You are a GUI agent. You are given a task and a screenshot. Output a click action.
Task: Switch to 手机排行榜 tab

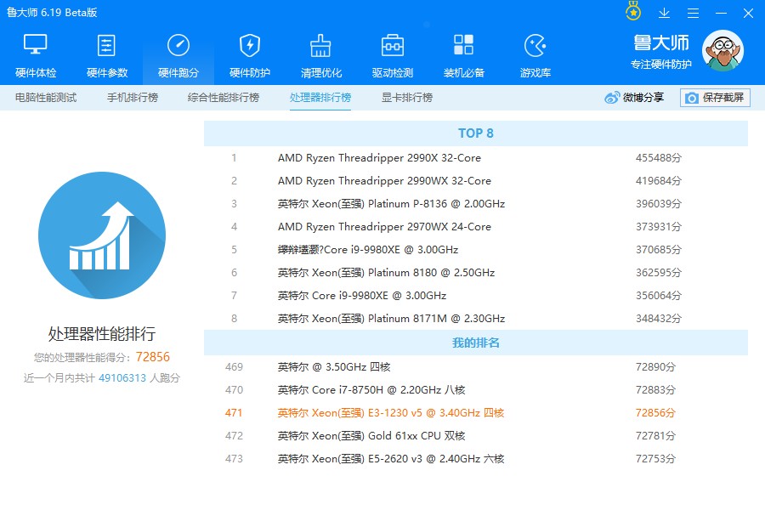pyautogui.click(x=133, y=98)
